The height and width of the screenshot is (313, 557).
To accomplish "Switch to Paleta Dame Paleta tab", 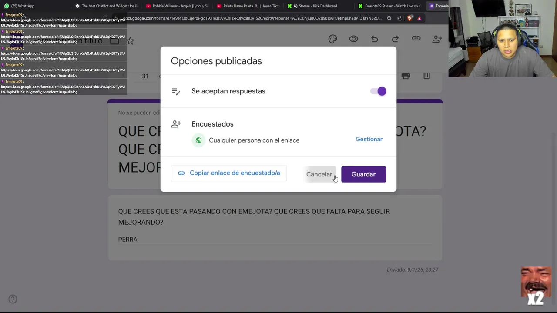I will 248,6.
